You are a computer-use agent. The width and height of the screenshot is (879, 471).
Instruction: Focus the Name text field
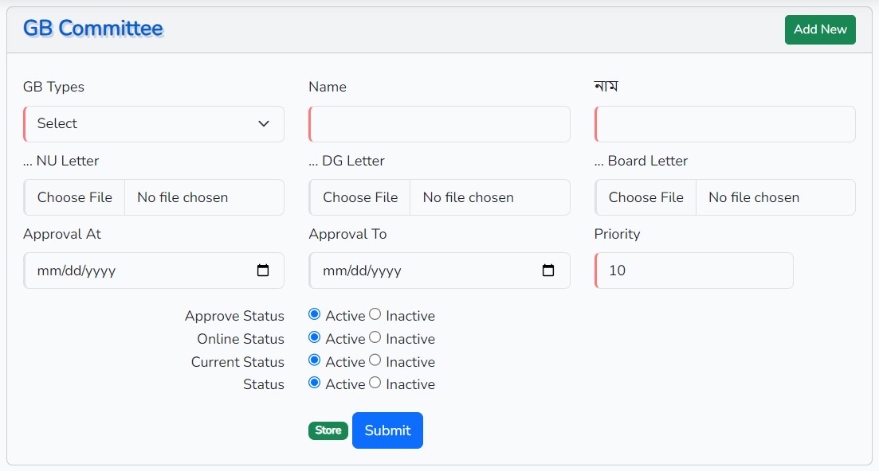[440, 123]
